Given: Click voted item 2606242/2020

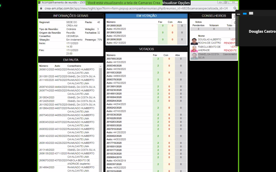Looking at the screenshot, I should [x=114, y=108].
